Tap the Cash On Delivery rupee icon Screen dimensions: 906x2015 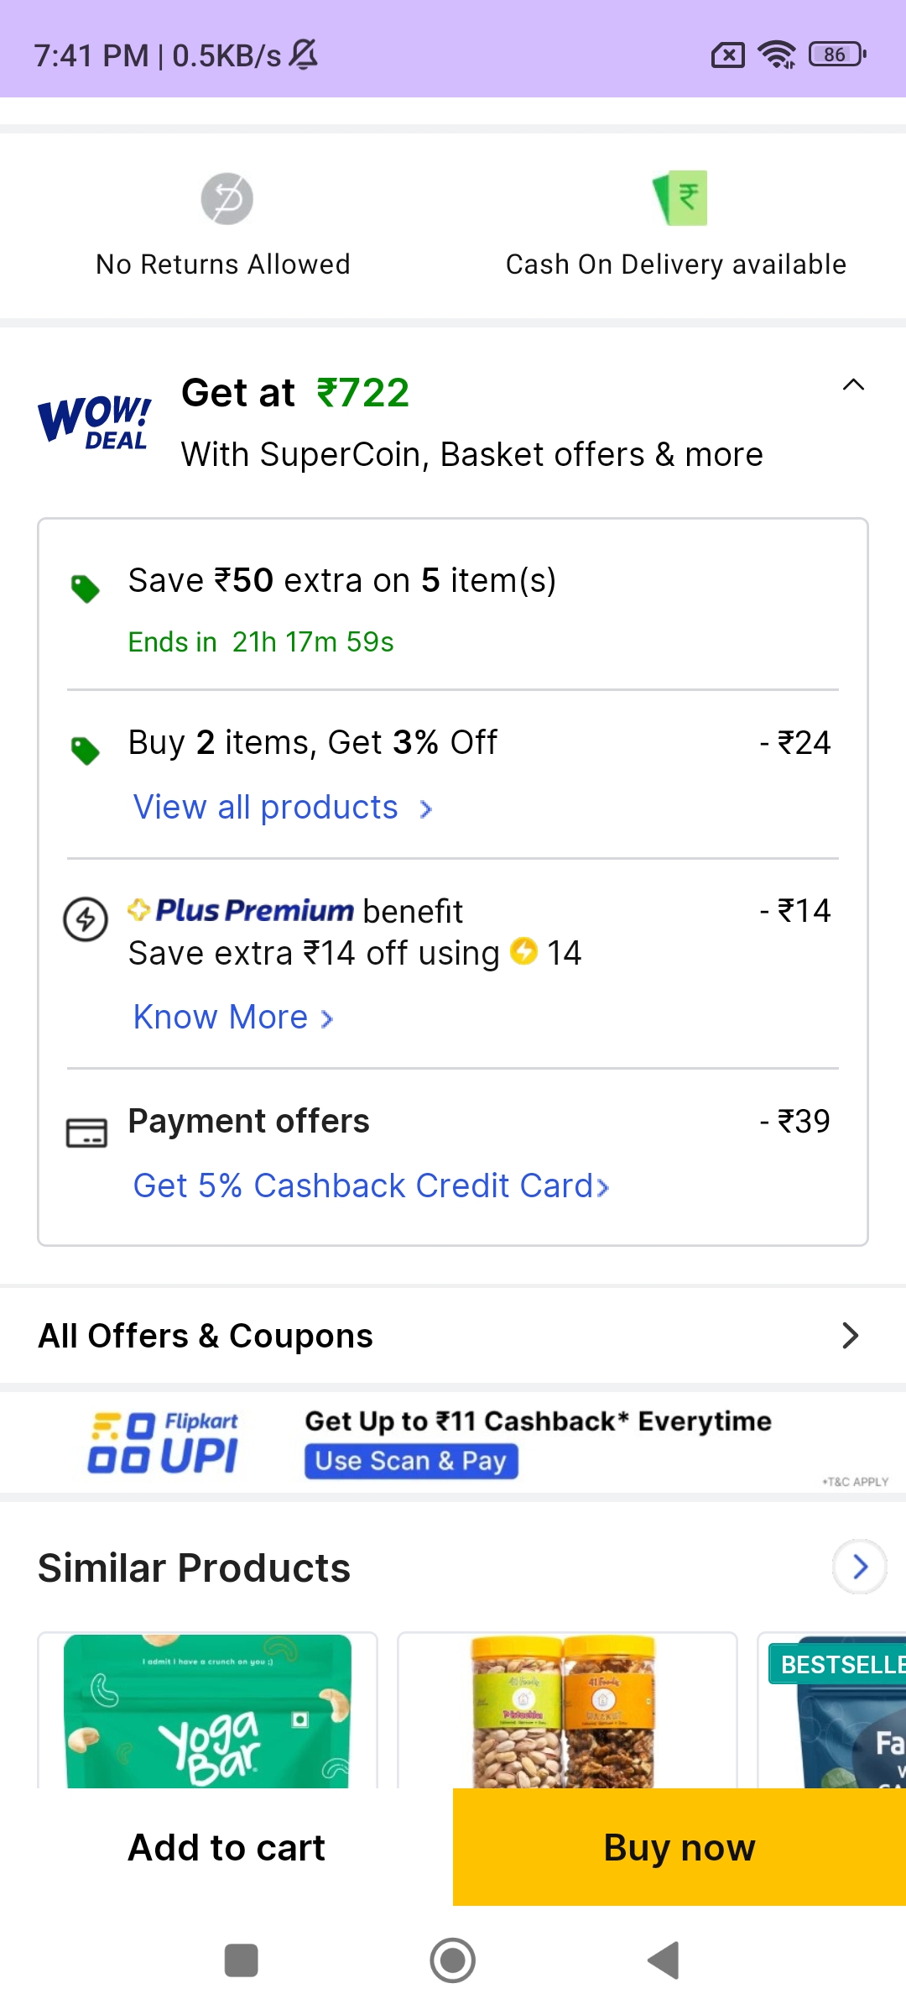pyautogui.click(x=680, y=198)
